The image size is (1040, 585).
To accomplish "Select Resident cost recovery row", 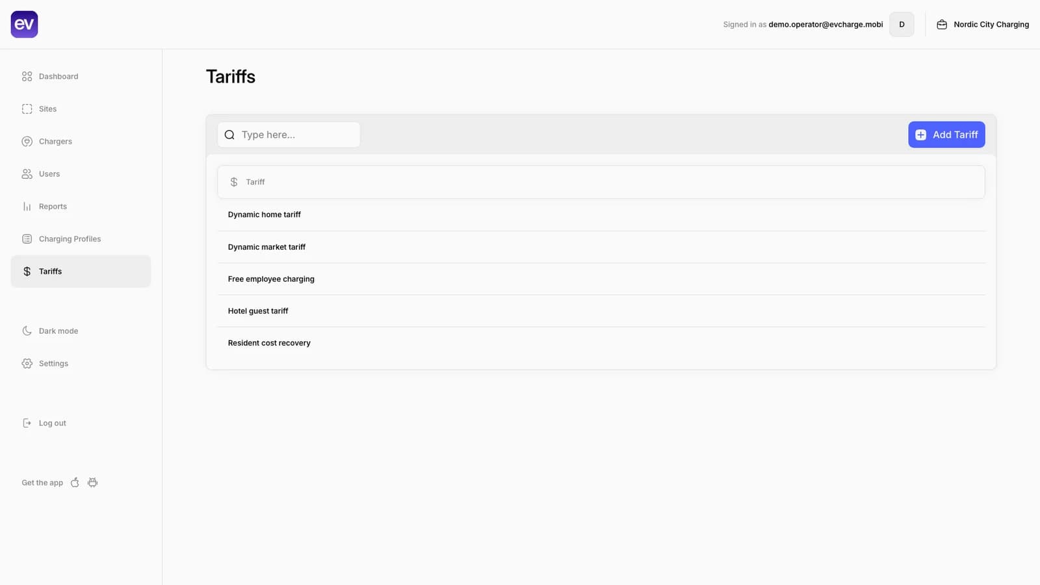I will [601, 343].
